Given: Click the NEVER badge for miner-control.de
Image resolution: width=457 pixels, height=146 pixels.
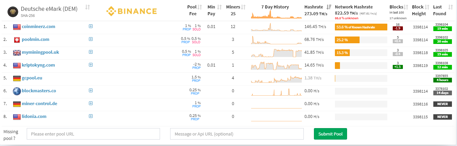Looking at the screenshot, I should (442, 104).
